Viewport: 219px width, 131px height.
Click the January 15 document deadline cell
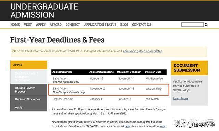pyautogui.click(x=125, y=99)
